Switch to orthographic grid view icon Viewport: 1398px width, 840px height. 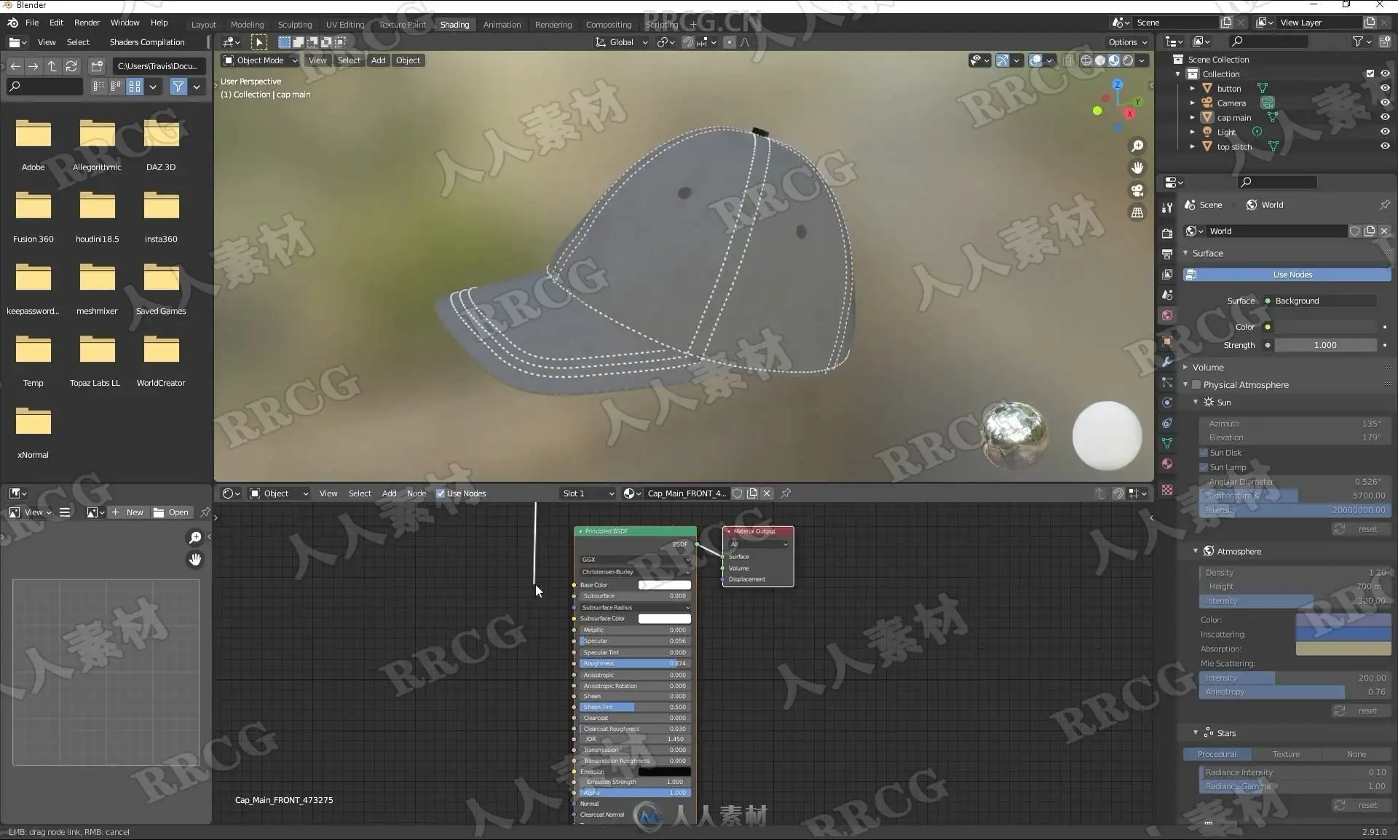pos(1137,213)
